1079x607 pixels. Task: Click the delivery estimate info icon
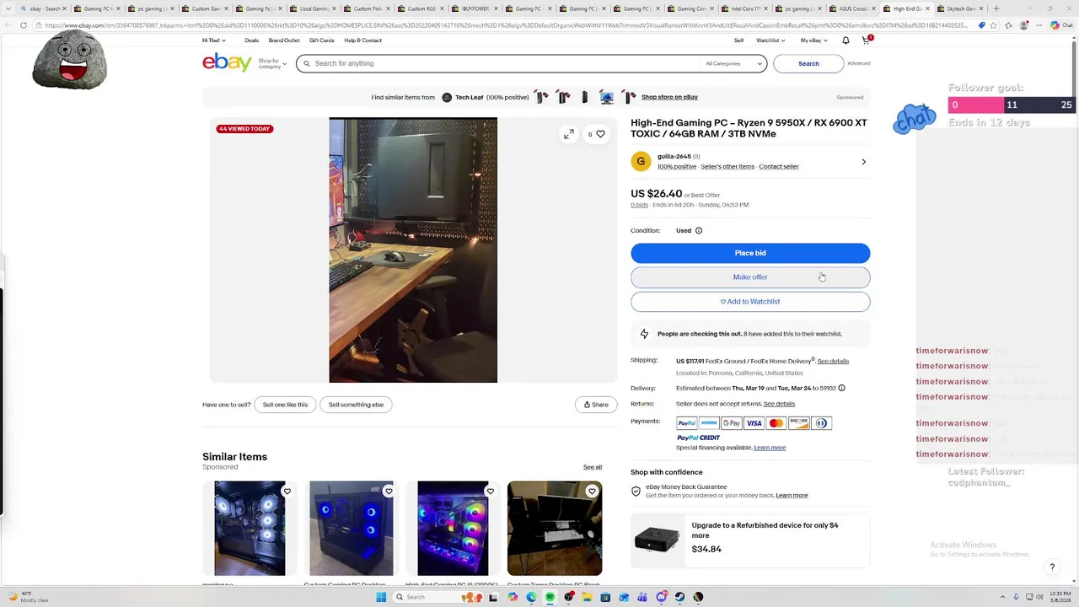[841, 388]
